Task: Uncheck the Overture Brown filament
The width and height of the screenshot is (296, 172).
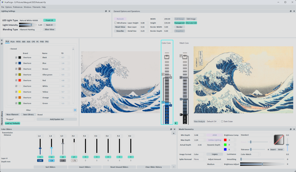Action: (16, 69)
